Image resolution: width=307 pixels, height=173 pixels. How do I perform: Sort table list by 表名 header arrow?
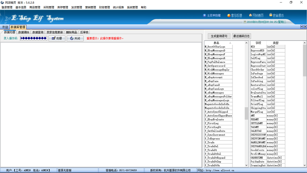(230, 43)
